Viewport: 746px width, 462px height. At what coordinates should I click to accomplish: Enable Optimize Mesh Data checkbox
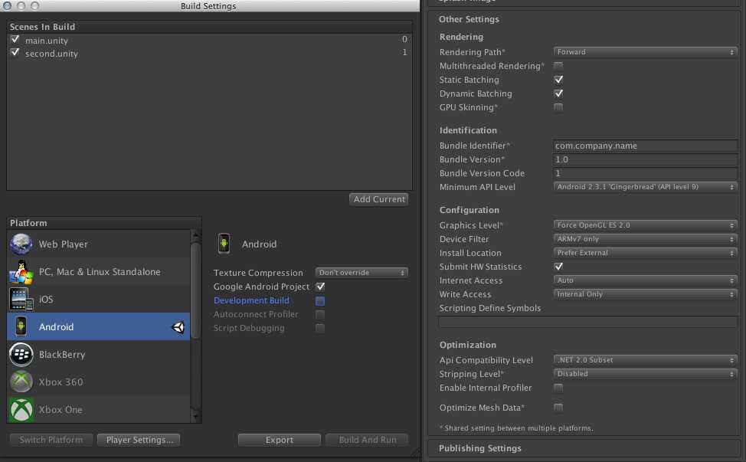(558, 408)
